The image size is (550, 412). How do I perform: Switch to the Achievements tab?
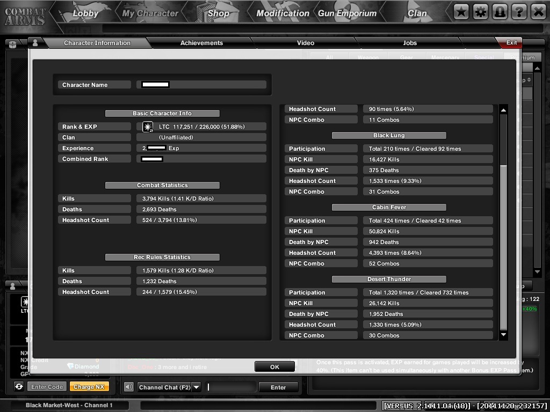202,43
